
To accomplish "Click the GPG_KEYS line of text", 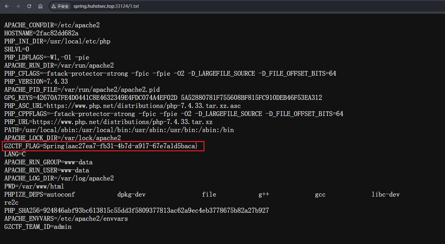I will pyautogui.click(x=163, y=98).
